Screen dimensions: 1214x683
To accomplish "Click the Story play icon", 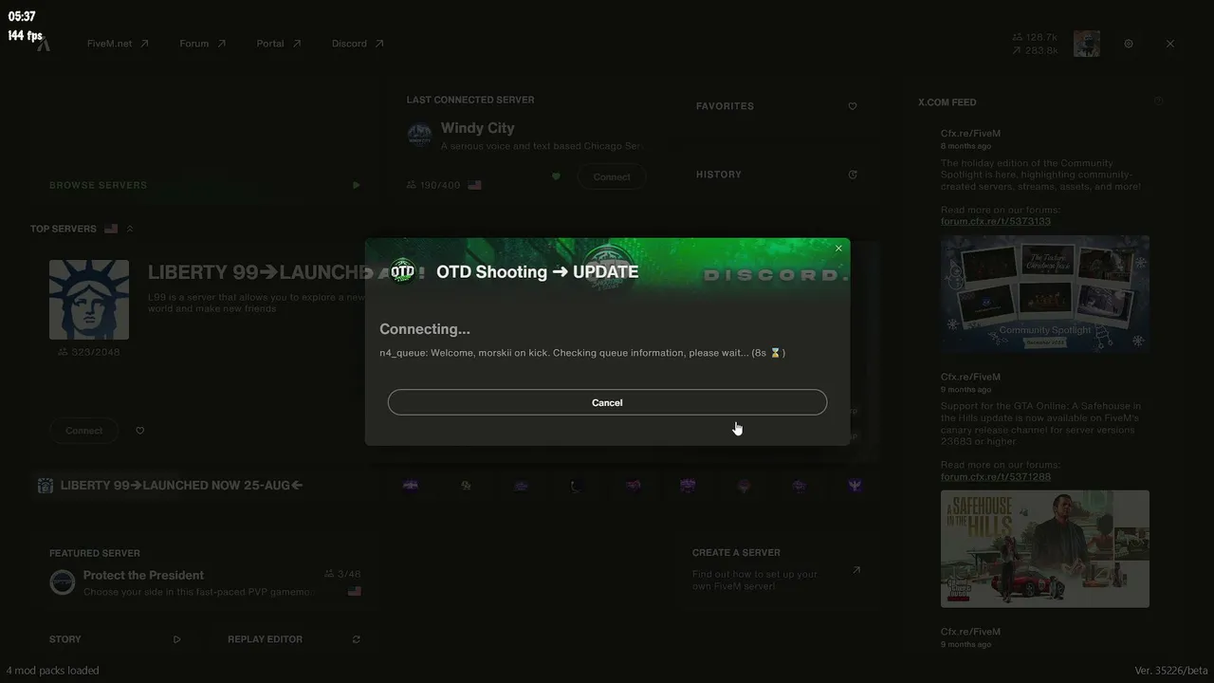I will click(x=176, y=639).
